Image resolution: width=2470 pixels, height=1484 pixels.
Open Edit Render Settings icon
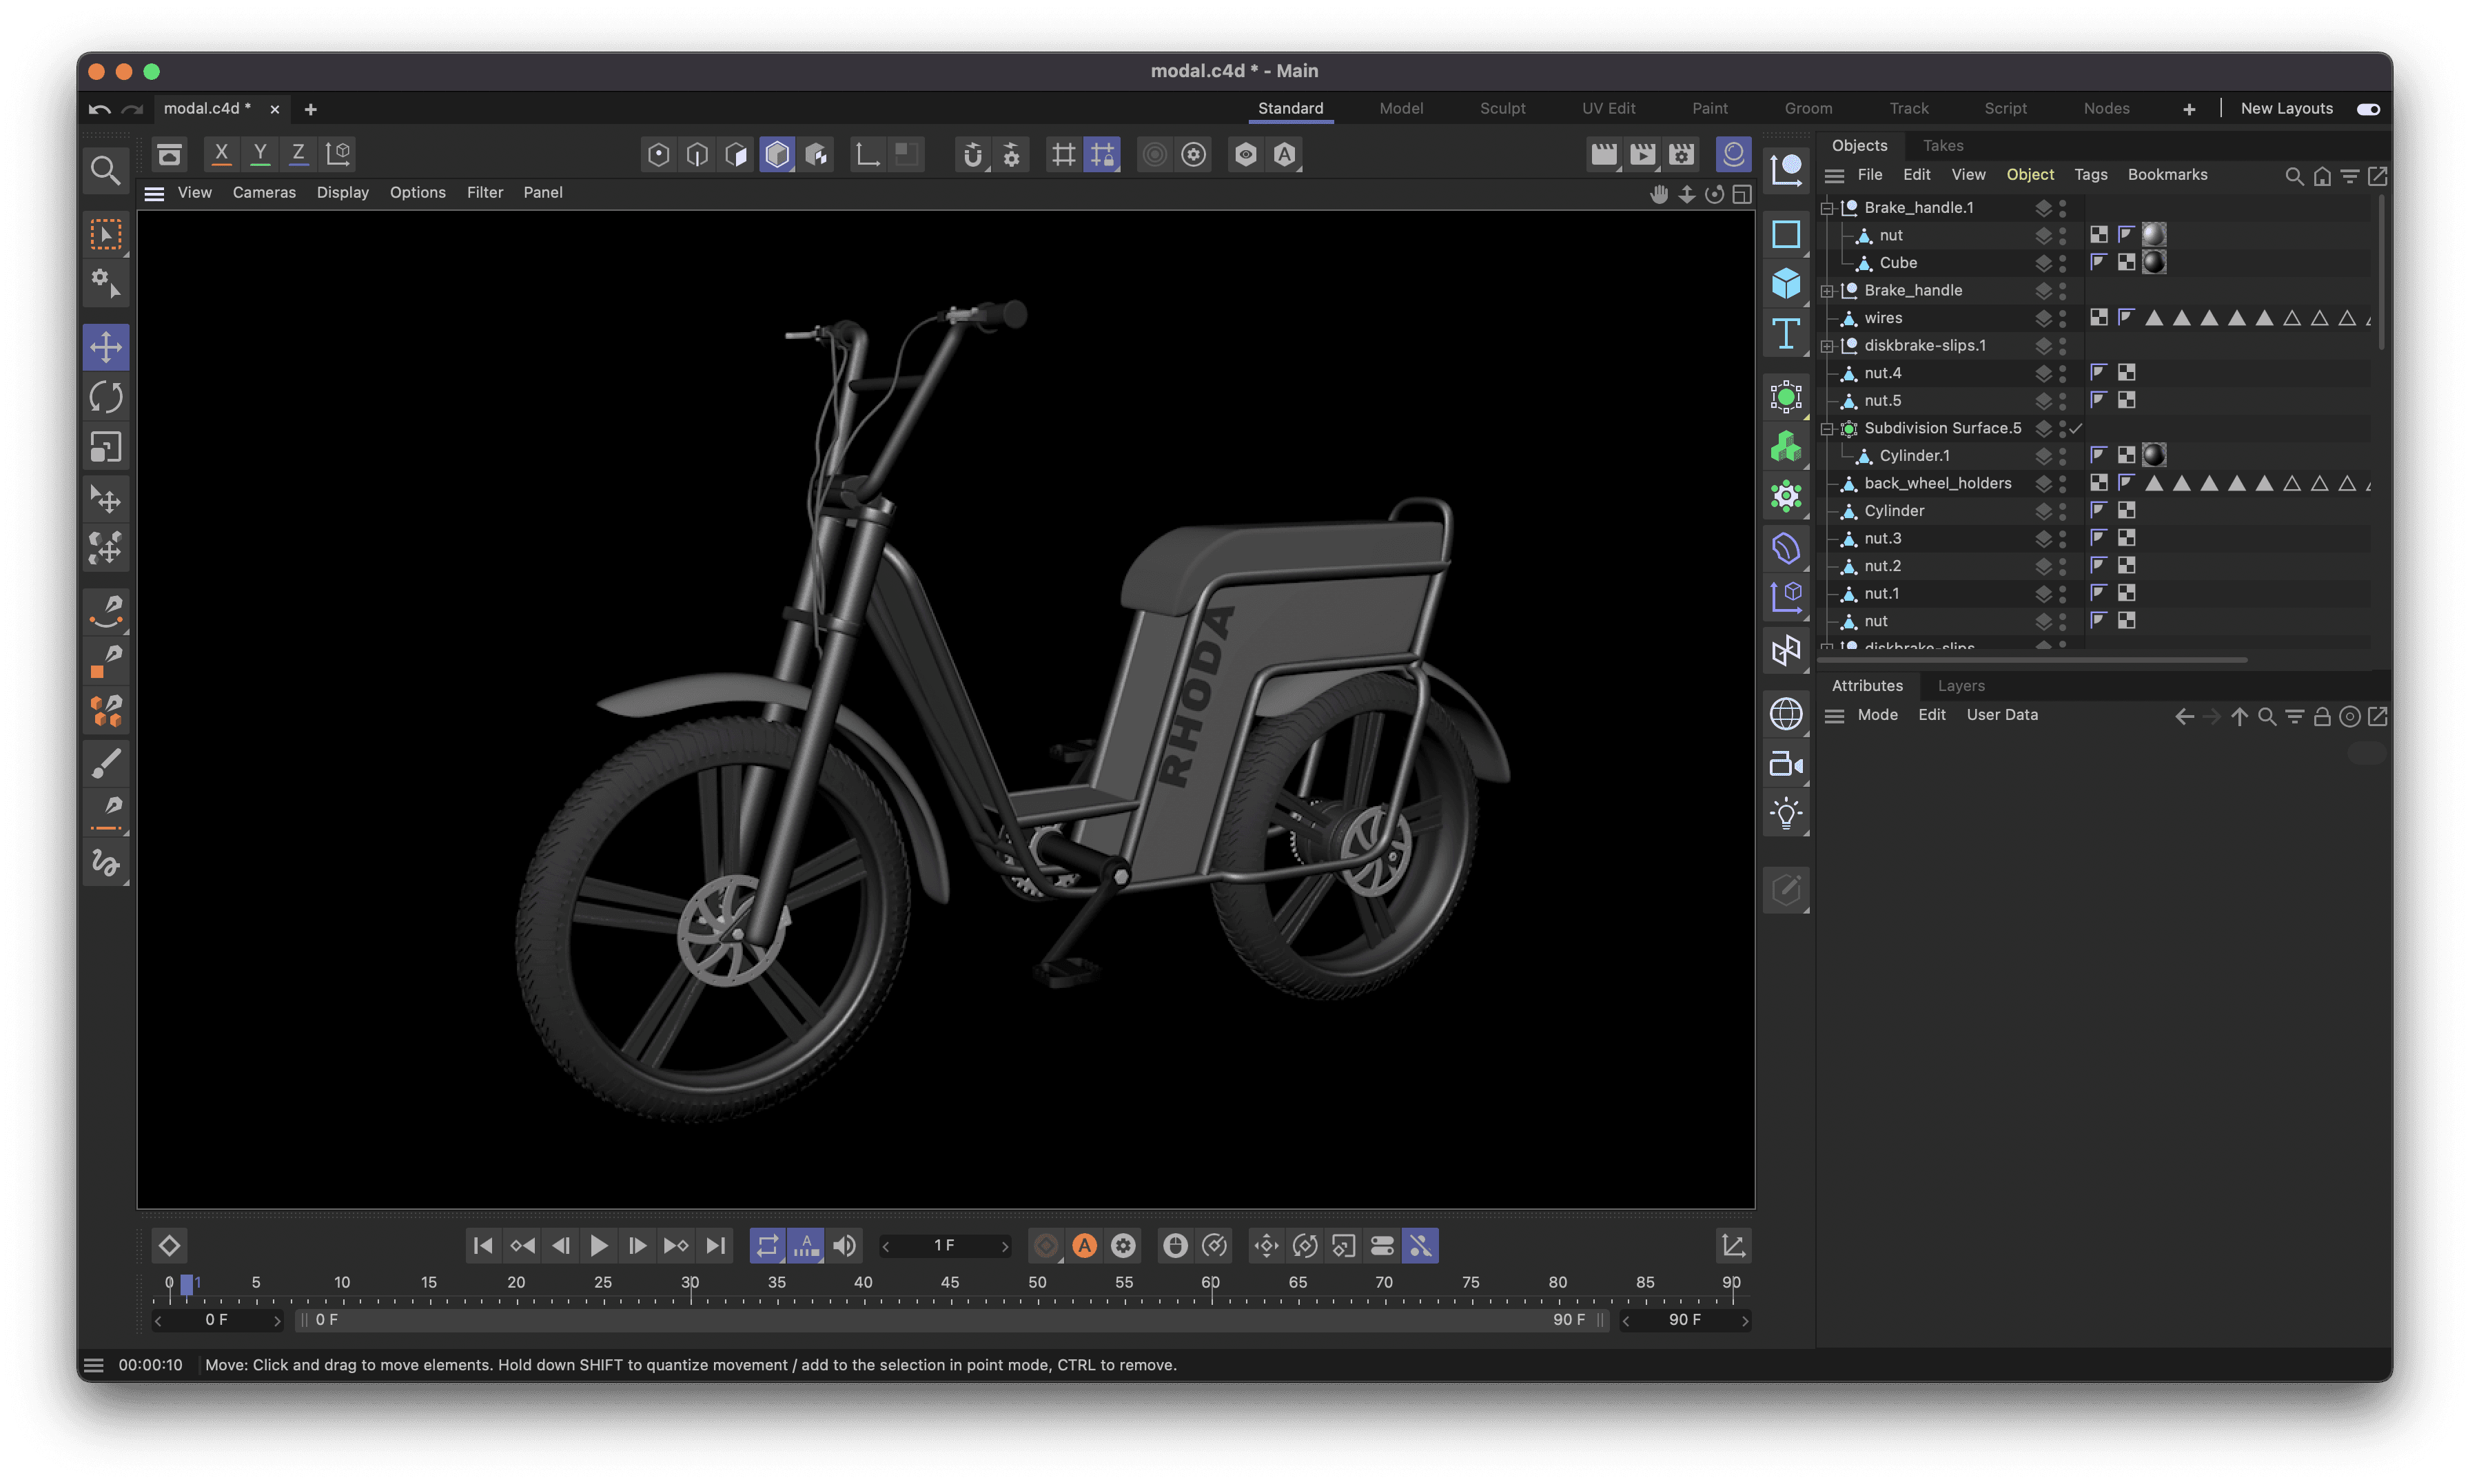click(1681, 154)
